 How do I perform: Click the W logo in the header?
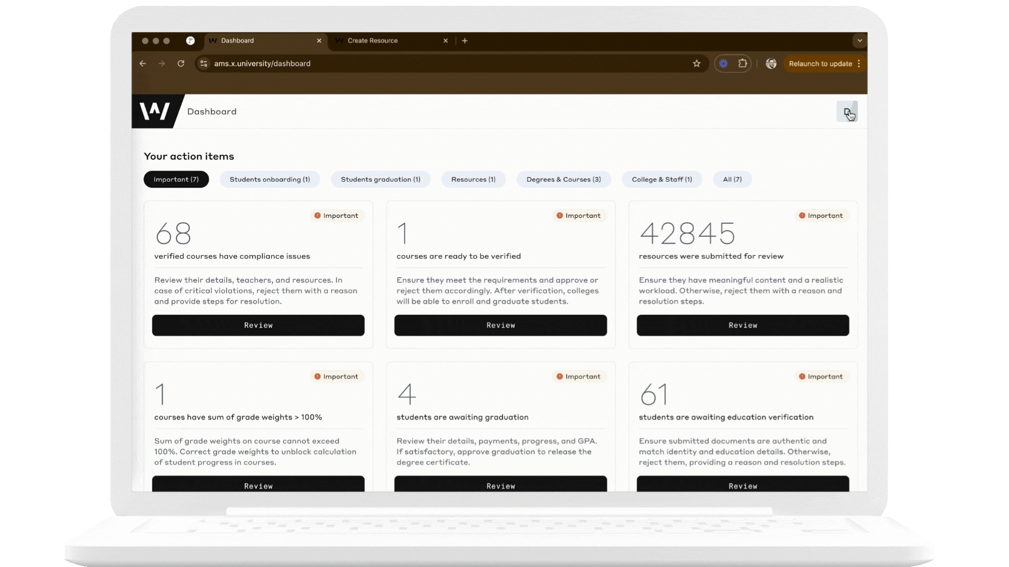point(155,111)
